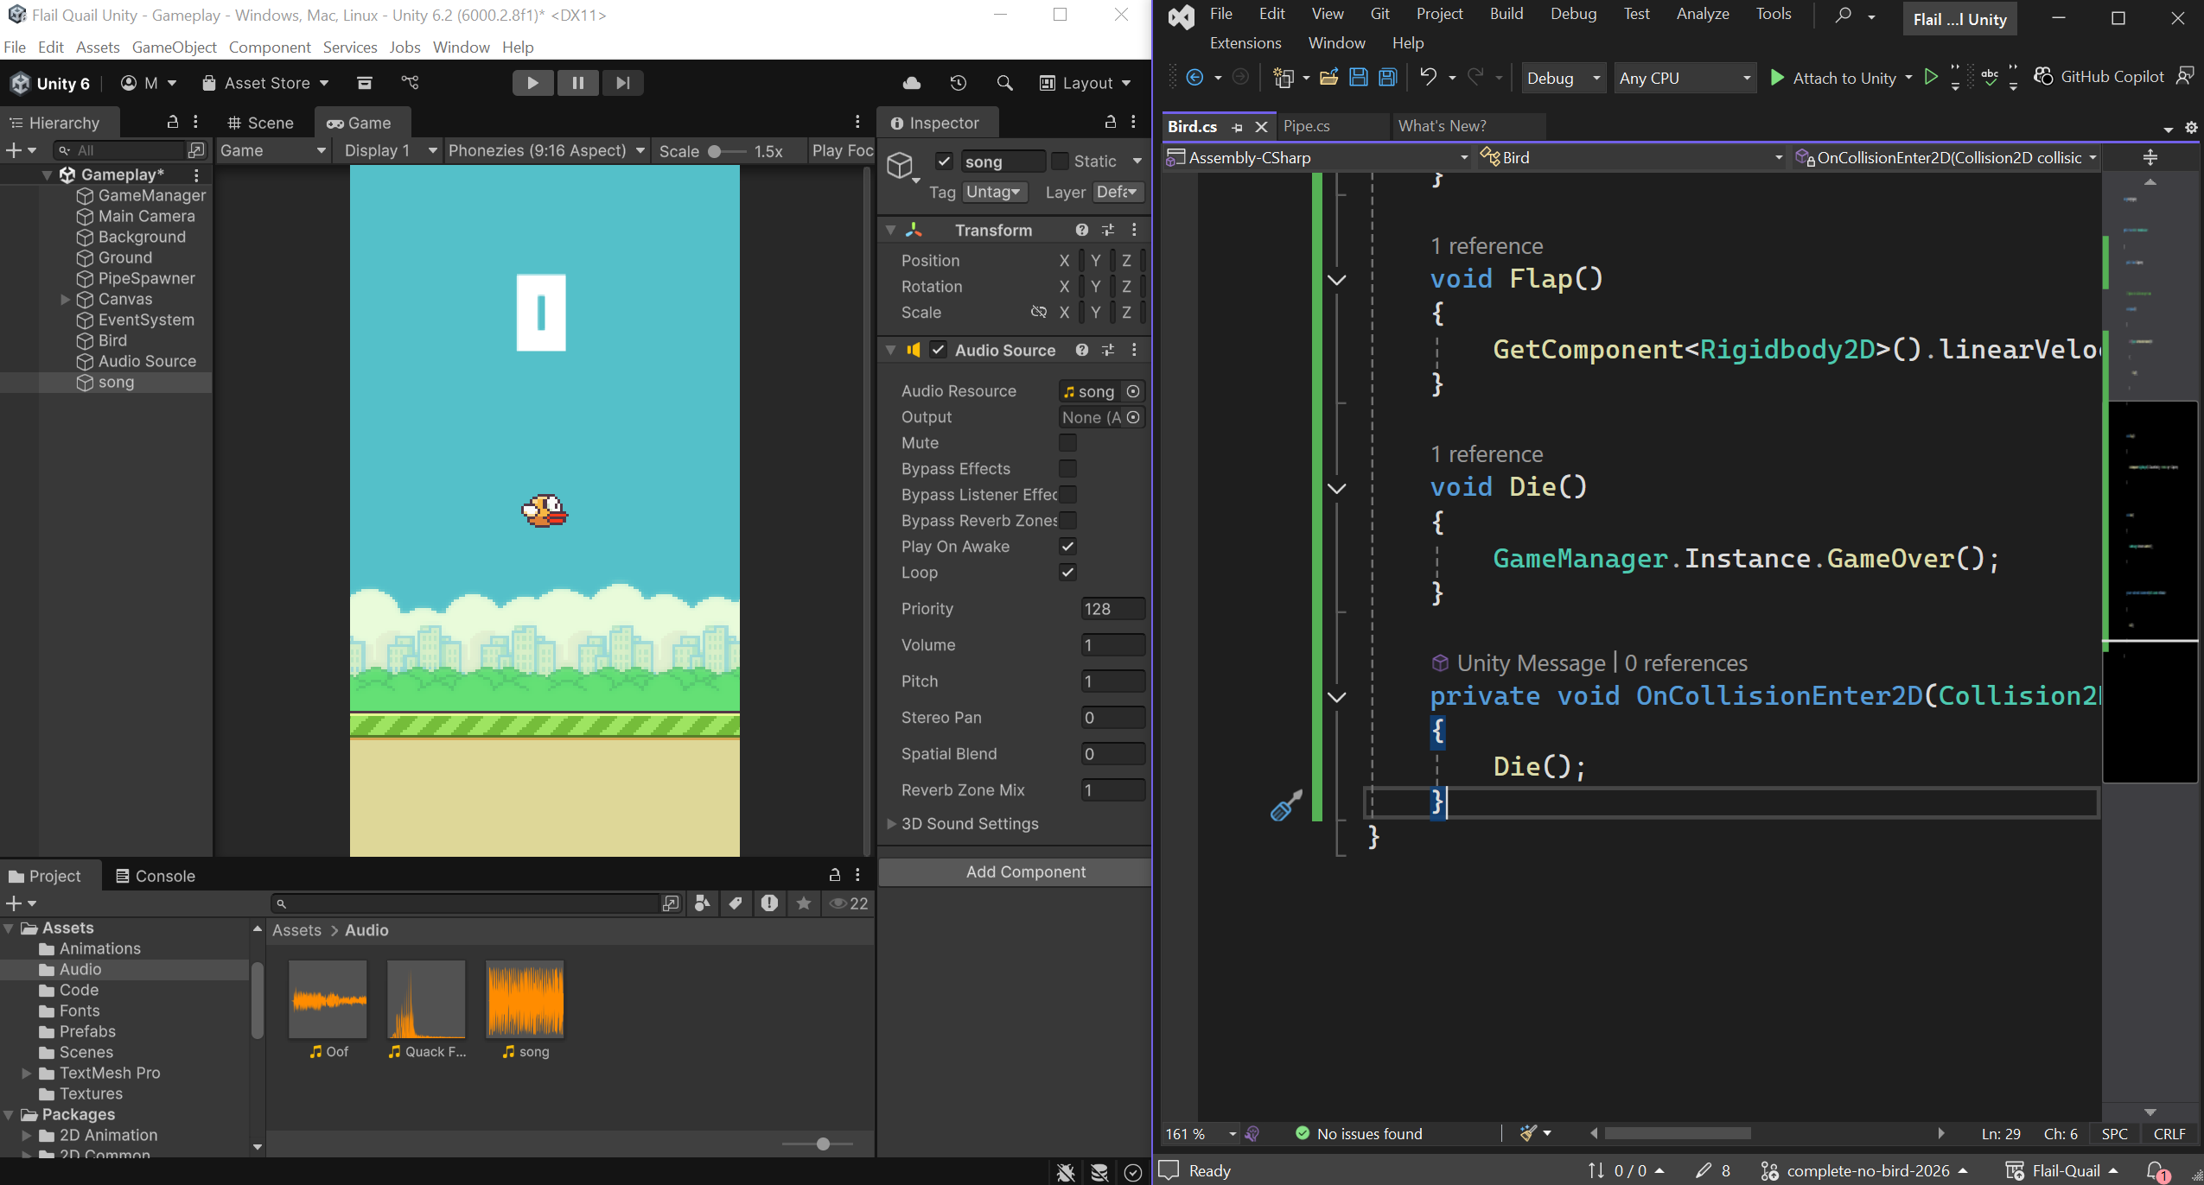Click Save in Visual Studio toolbar
The height and width of the screenshot is (1185, 2204).
(x=1359, y=78)
